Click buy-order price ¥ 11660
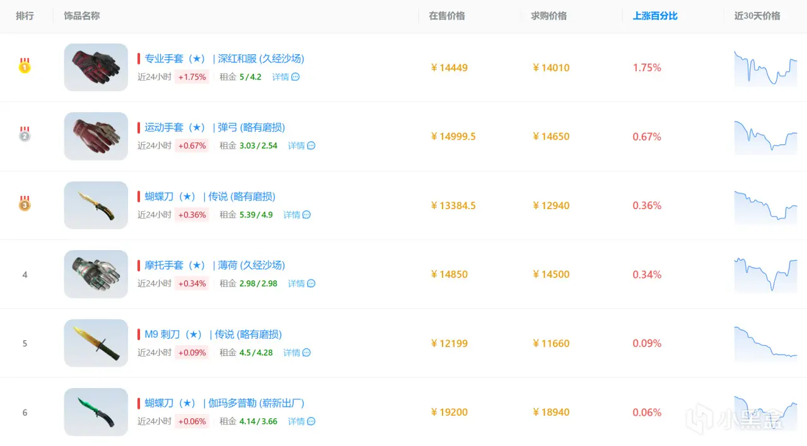This screenshot has height=446, width=807. [551, 343]
